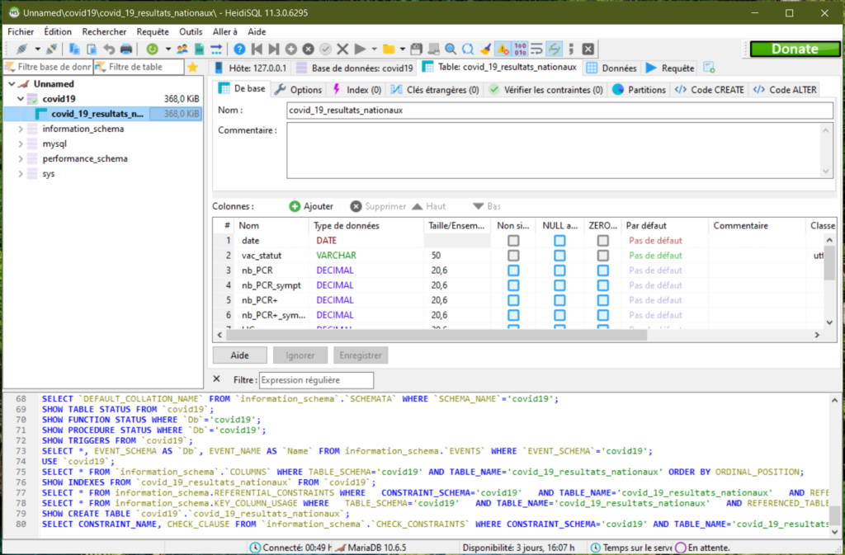Open the dropdown arrow beside run query icon
Image resolution: width=845 pixels, height=555 pixels.
point(374,49)
